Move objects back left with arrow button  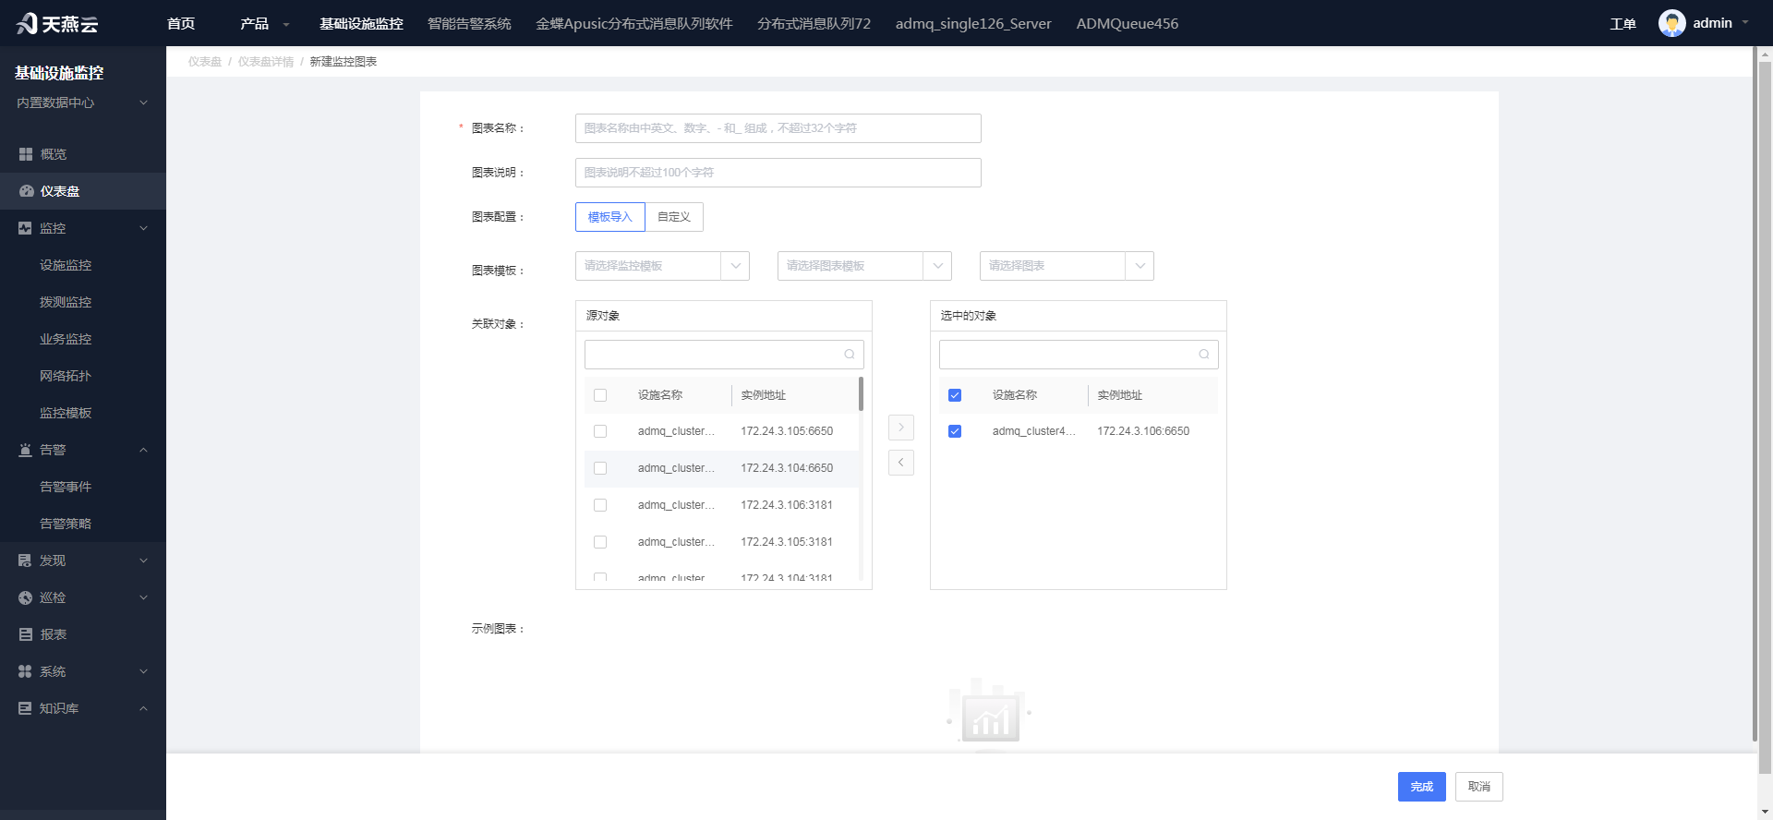901,463
